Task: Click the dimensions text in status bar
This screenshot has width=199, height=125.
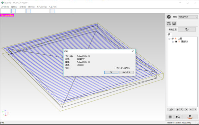Action: click(179, 123)
